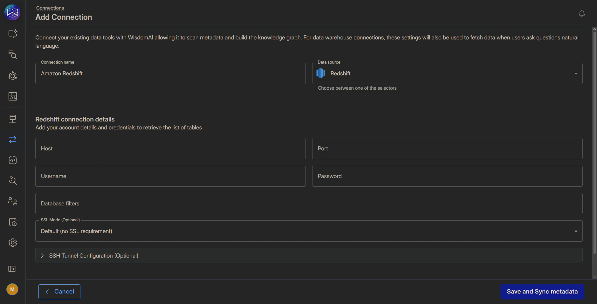Click the 'Add Connection' page title

click(64, 17)
